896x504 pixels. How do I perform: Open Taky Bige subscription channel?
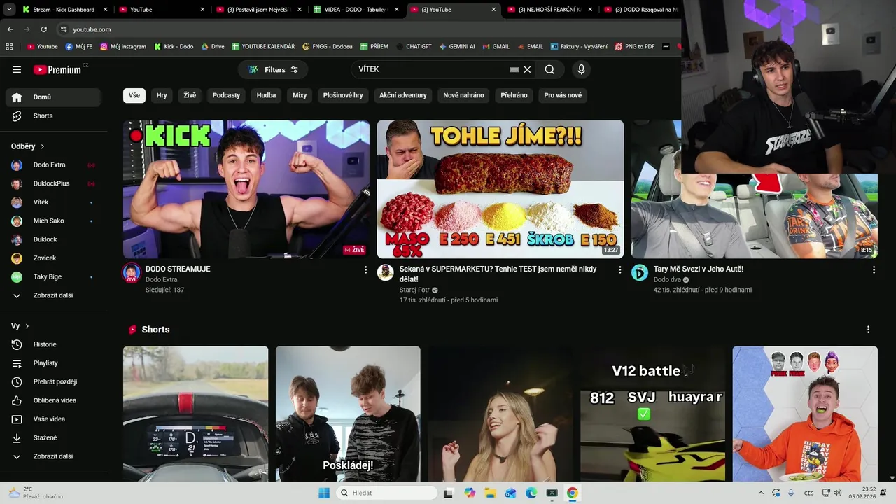click(55, 276)
